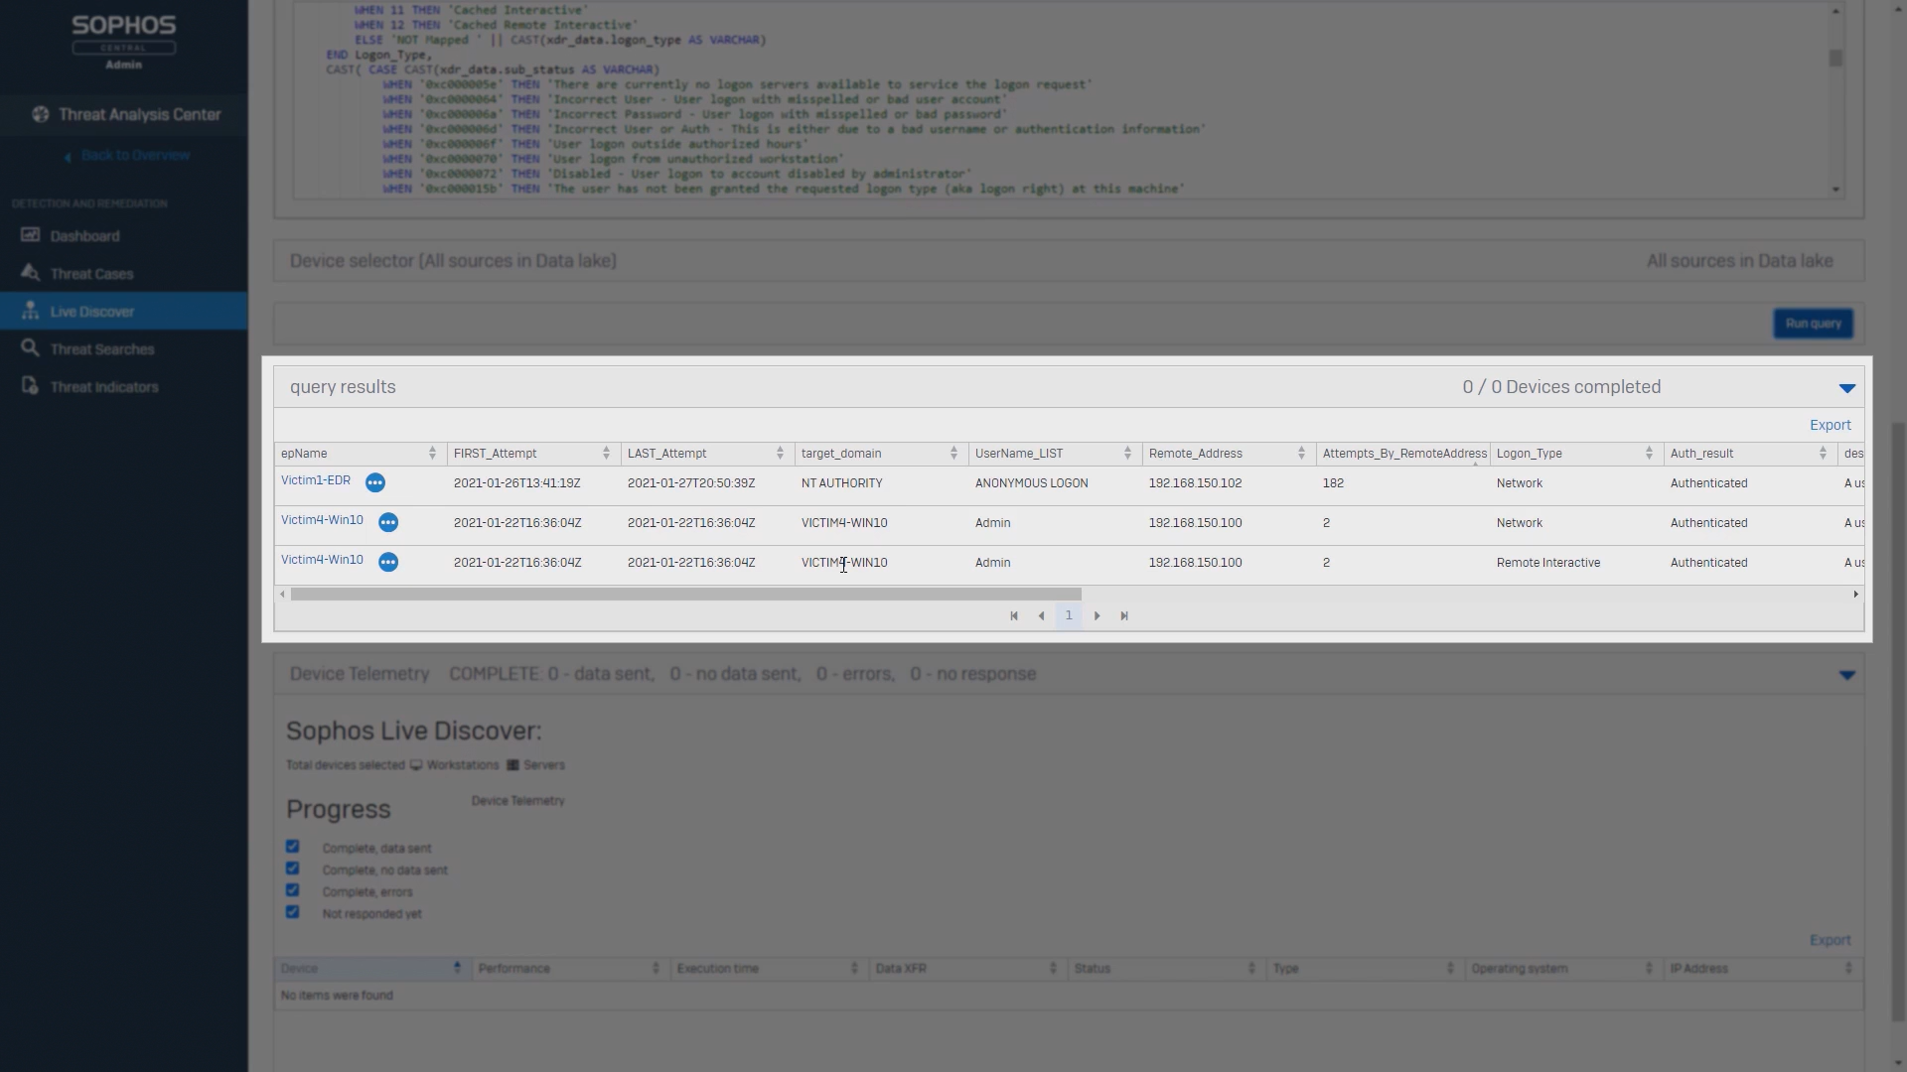The width and height of the screenshot is (1907, 1072).
Task: Click the horizontal results scrollbar thumb
Action: 685,595
